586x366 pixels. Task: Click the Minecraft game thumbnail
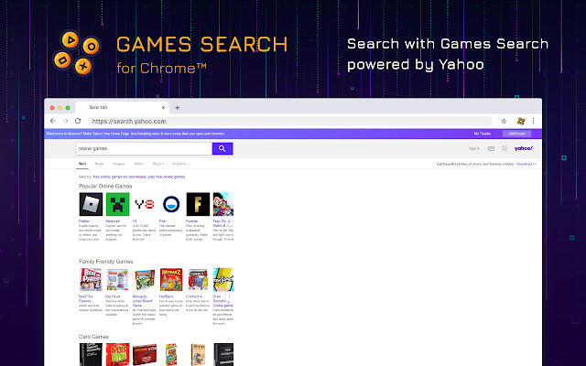(118, 204)
